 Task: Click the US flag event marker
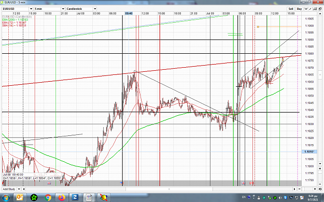(x=122, y=183)
